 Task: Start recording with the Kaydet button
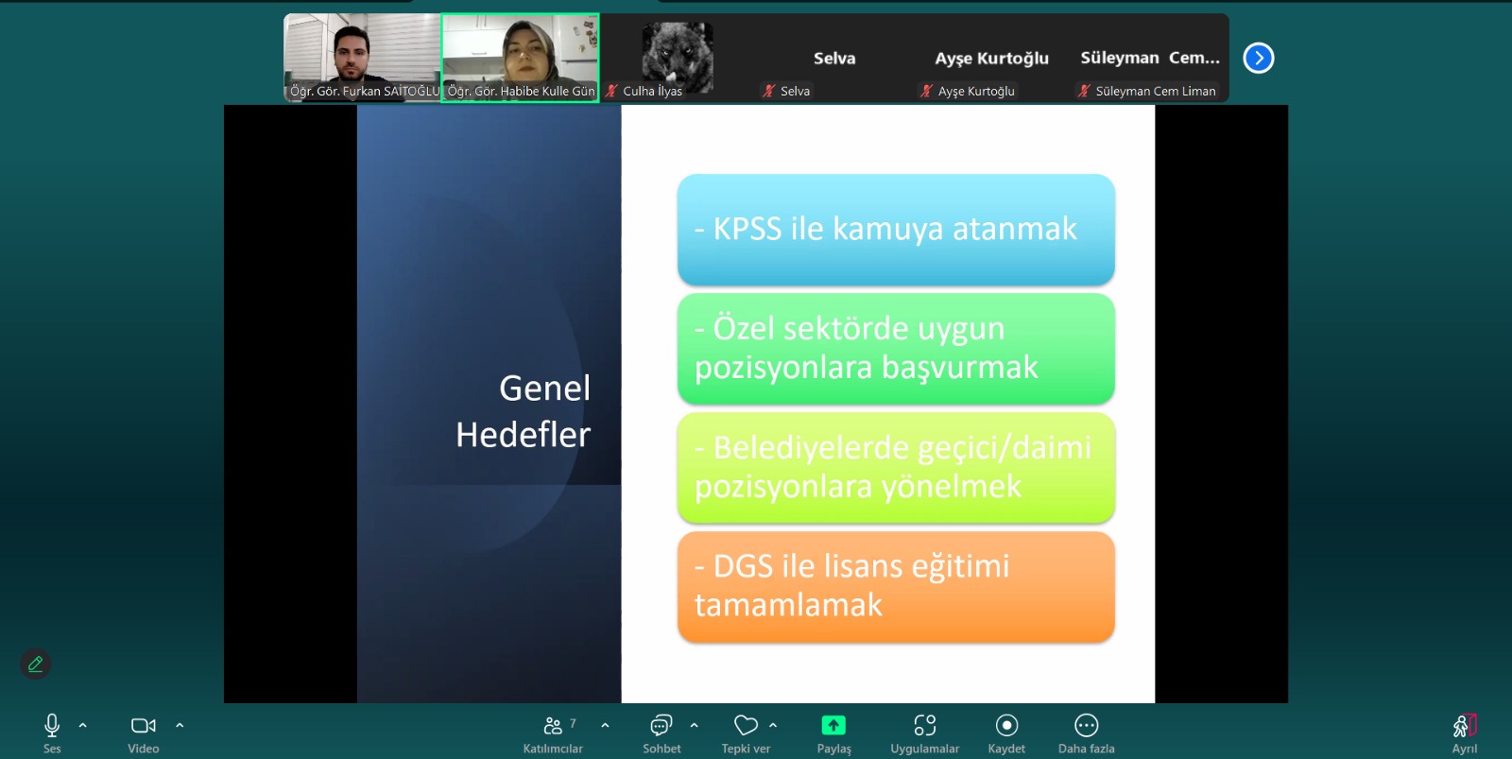[1006, 726]
